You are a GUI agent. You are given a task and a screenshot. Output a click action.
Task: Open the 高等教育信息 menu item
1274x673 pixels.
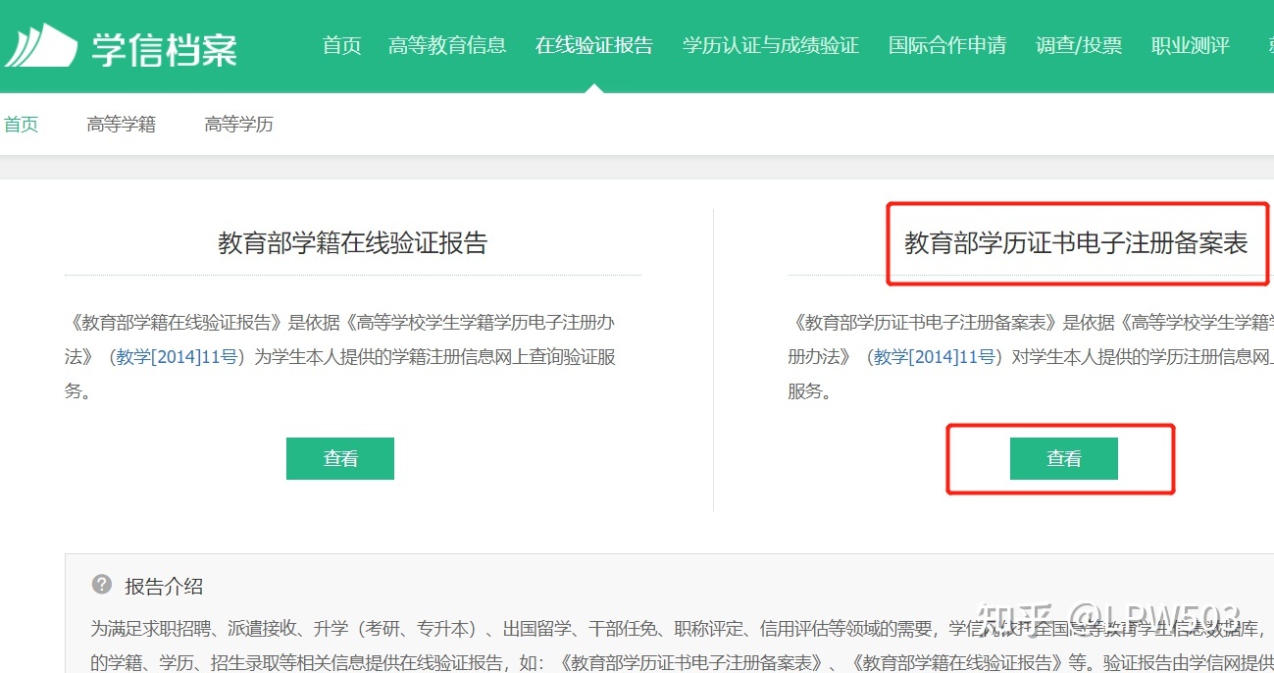click(x=447, y=45)
